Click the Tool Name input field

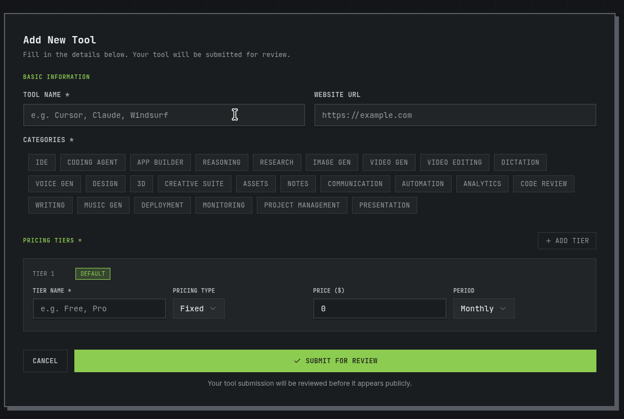tap(164, 115)
